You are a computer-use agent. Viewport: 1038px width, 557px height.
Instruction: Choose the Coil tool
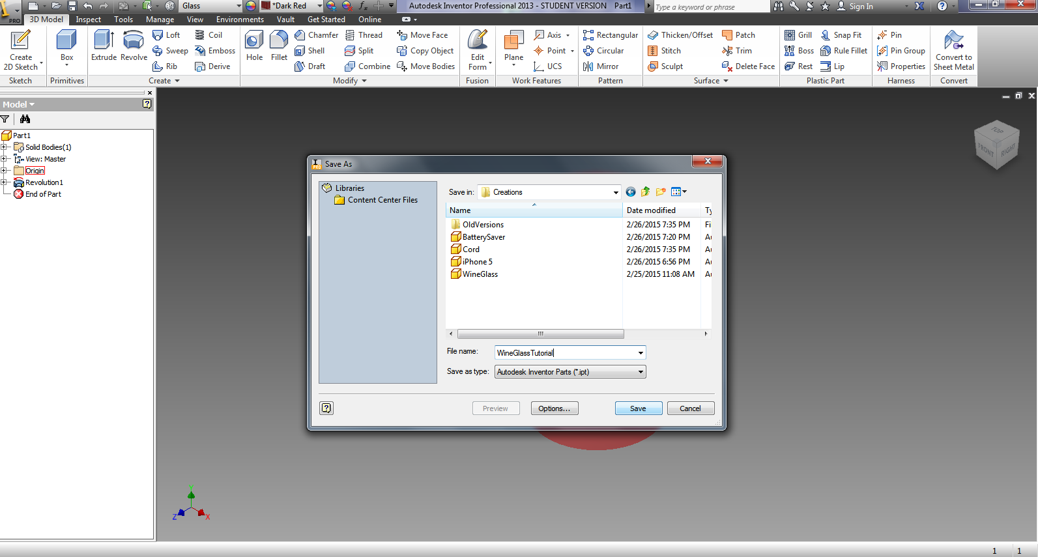click(209, 35)
